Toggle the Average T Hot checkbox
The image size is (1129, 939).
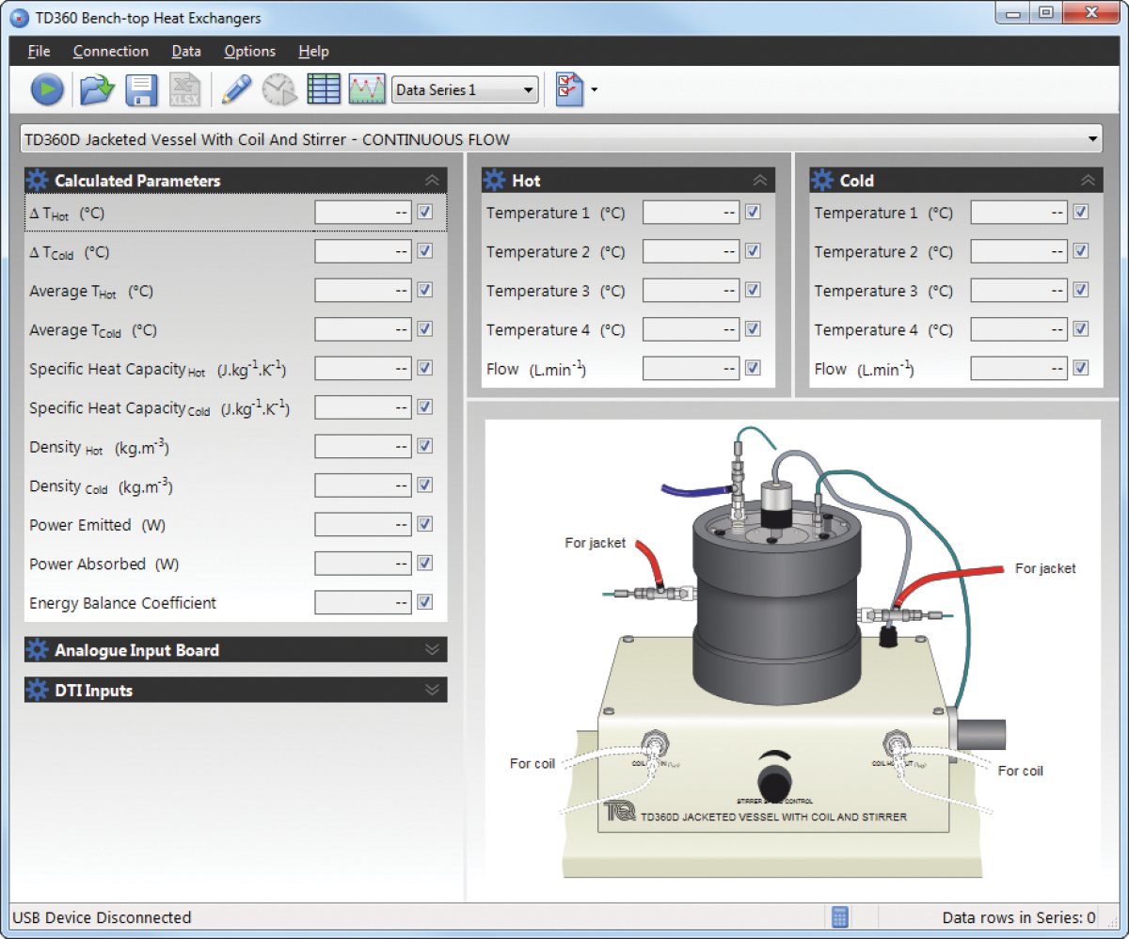pyautogui.click(x=425, y=291)
